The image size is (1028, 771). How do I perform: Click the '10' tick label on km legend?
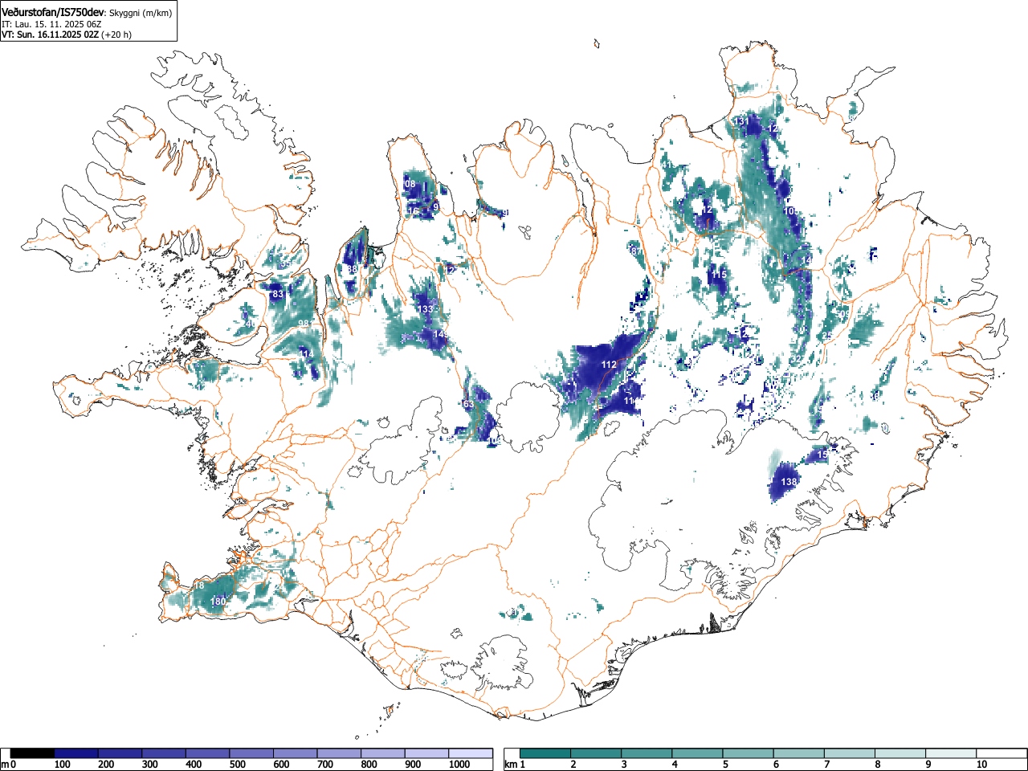(x=981, y=765)
